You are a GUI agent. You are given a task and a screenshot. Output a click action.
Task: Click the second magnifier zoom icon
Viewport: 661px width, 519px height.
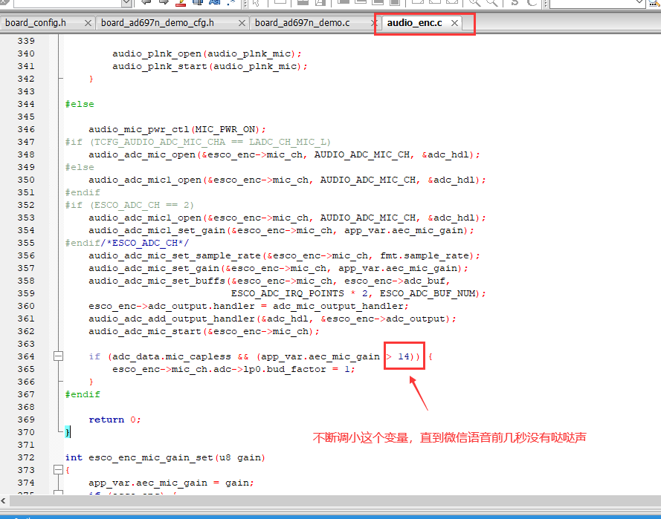tap(491, 2)
